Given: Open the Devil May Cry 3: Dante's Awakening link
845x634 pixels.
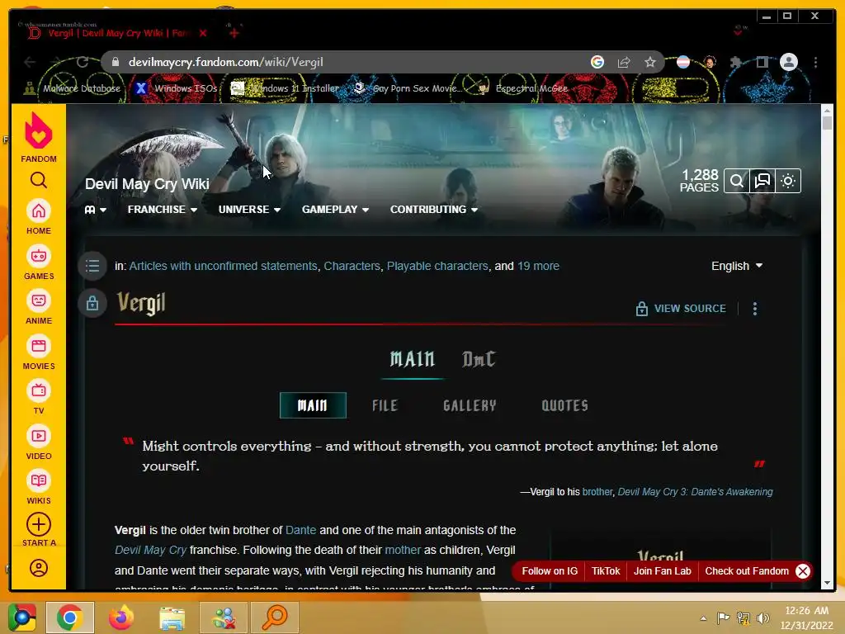Looking at the screenshot, I should pyautogui.click(x=695, y=492).
